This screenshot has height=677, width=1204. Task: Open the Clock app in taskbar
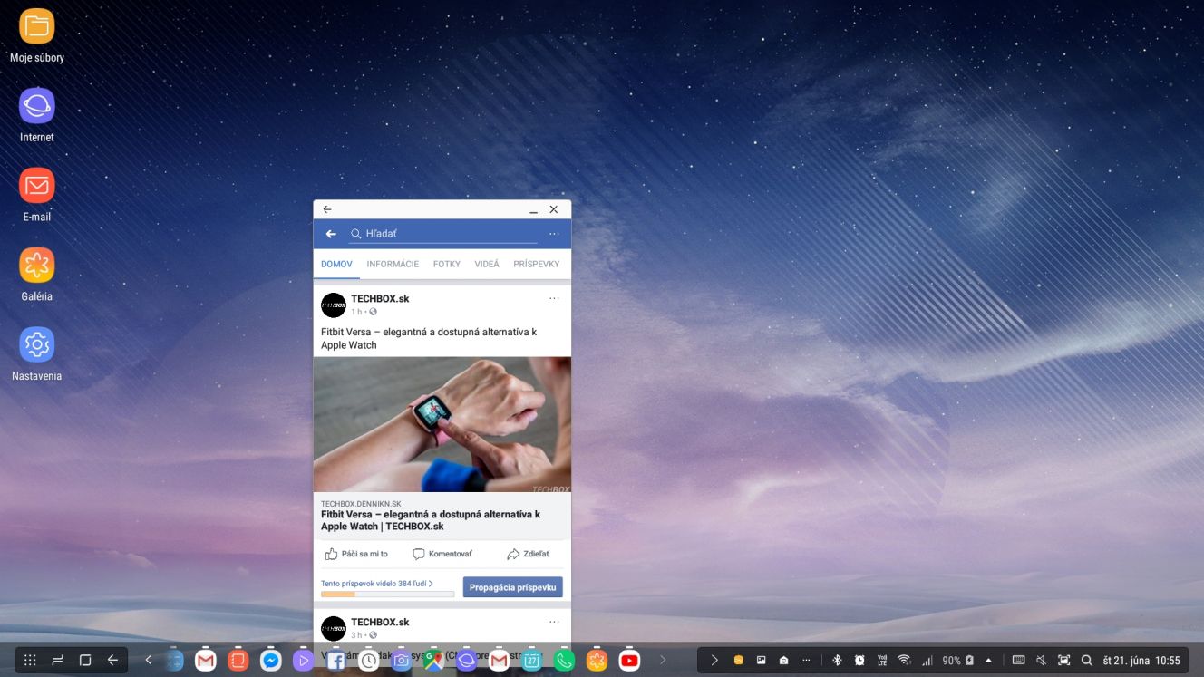[368, 661]
